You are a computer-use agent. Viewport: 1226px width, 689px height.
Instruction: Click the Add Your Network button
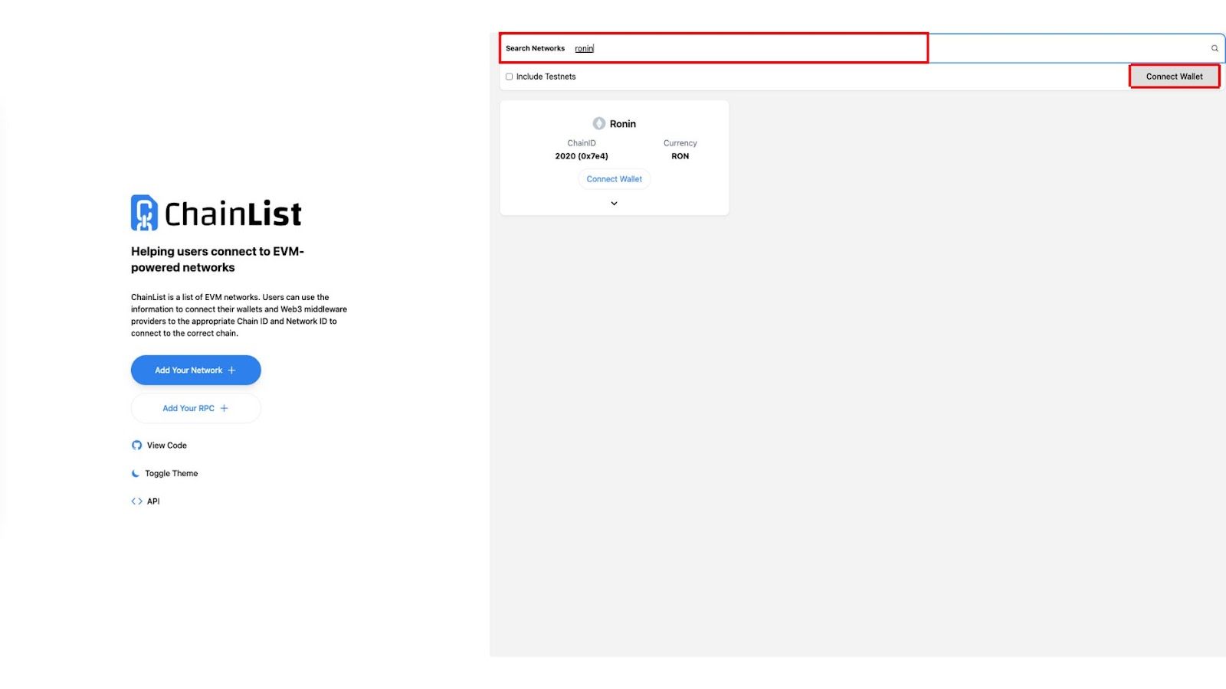(x=196, y=371)
